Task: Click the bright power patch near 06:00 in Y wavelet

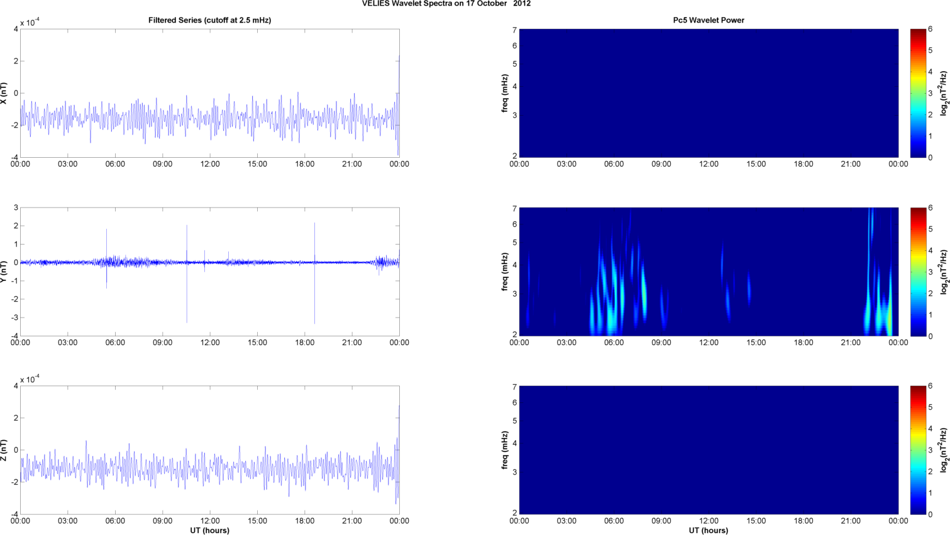Action: [611, 295]
